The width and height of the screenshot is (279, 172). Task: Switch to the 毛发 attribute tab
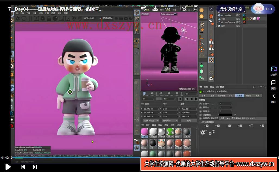pyautogui.click(x=258, y=96)
